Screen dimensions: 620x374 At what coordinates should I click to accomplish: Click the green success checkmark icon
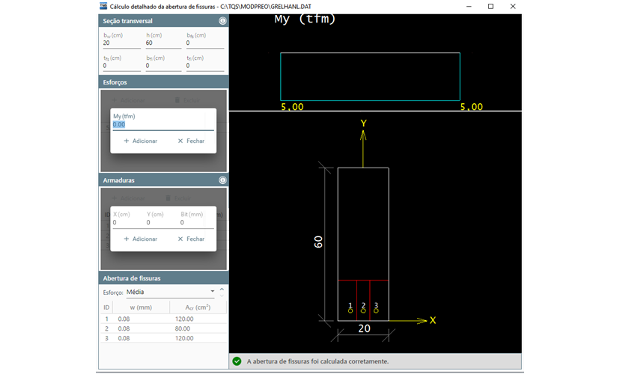pos(237,361)
